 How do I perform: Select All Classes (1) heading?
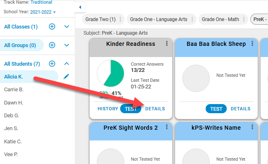point(21,27)
